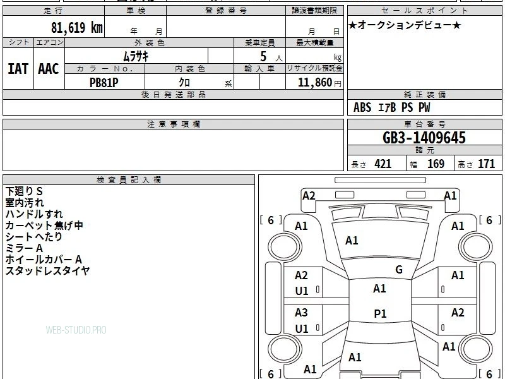The width and height of the screenshot is (505, 379).
Task: Select the interior color クロ
Action: click(184, 82)
